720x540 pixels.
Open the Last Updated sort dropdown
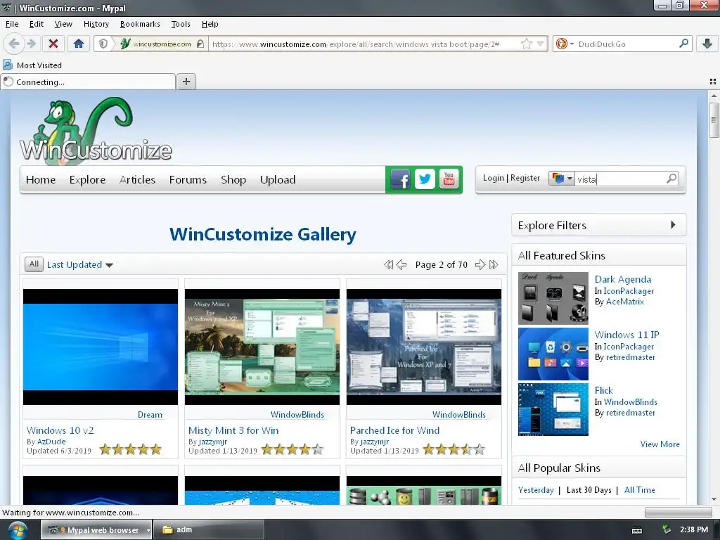(80, 264)
